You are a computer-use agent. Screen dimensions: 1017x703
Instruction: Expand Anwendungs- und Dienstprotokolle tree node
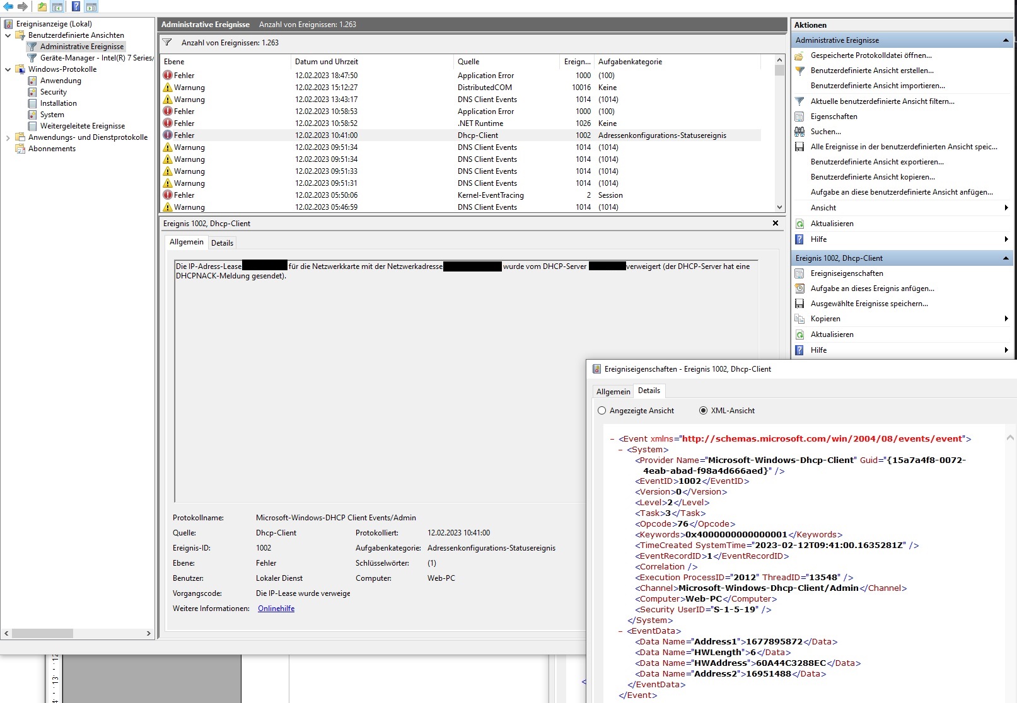8,137
